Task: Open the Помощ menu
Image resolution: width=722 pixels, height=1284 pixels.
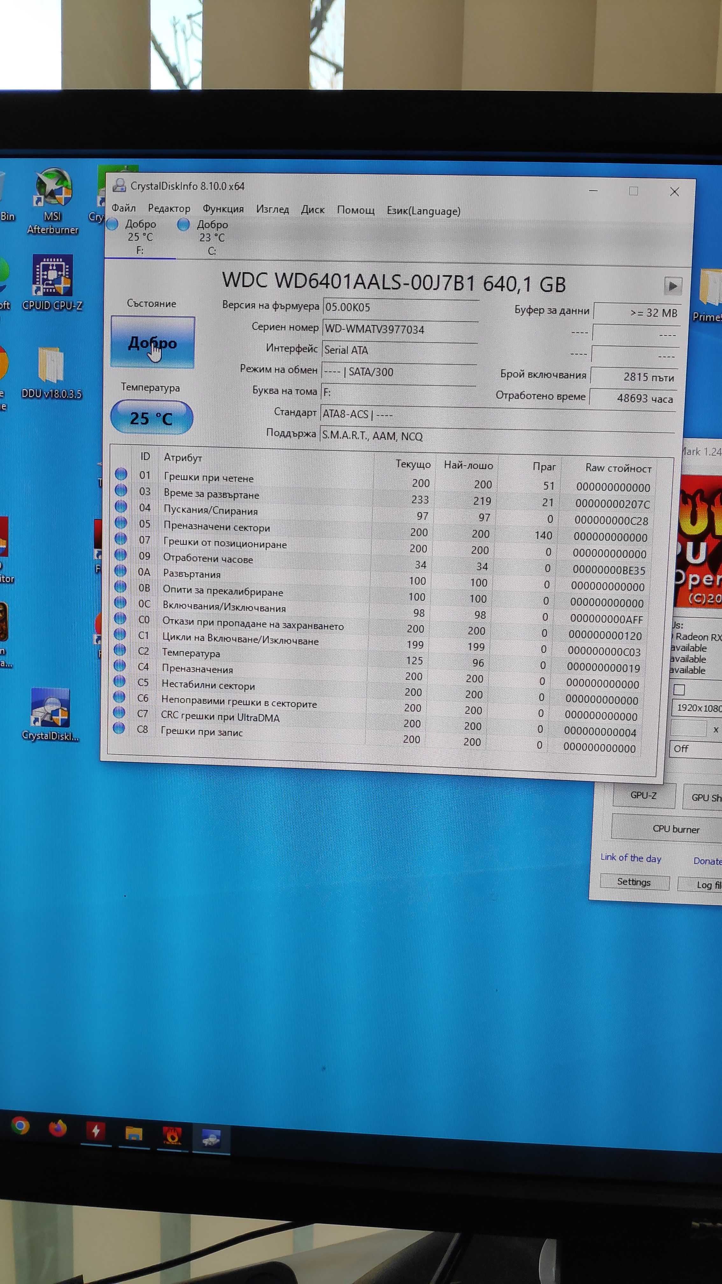Action: tap(355, 210)
